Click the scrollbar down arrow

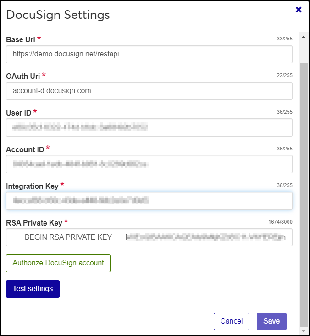click(303, 330)
